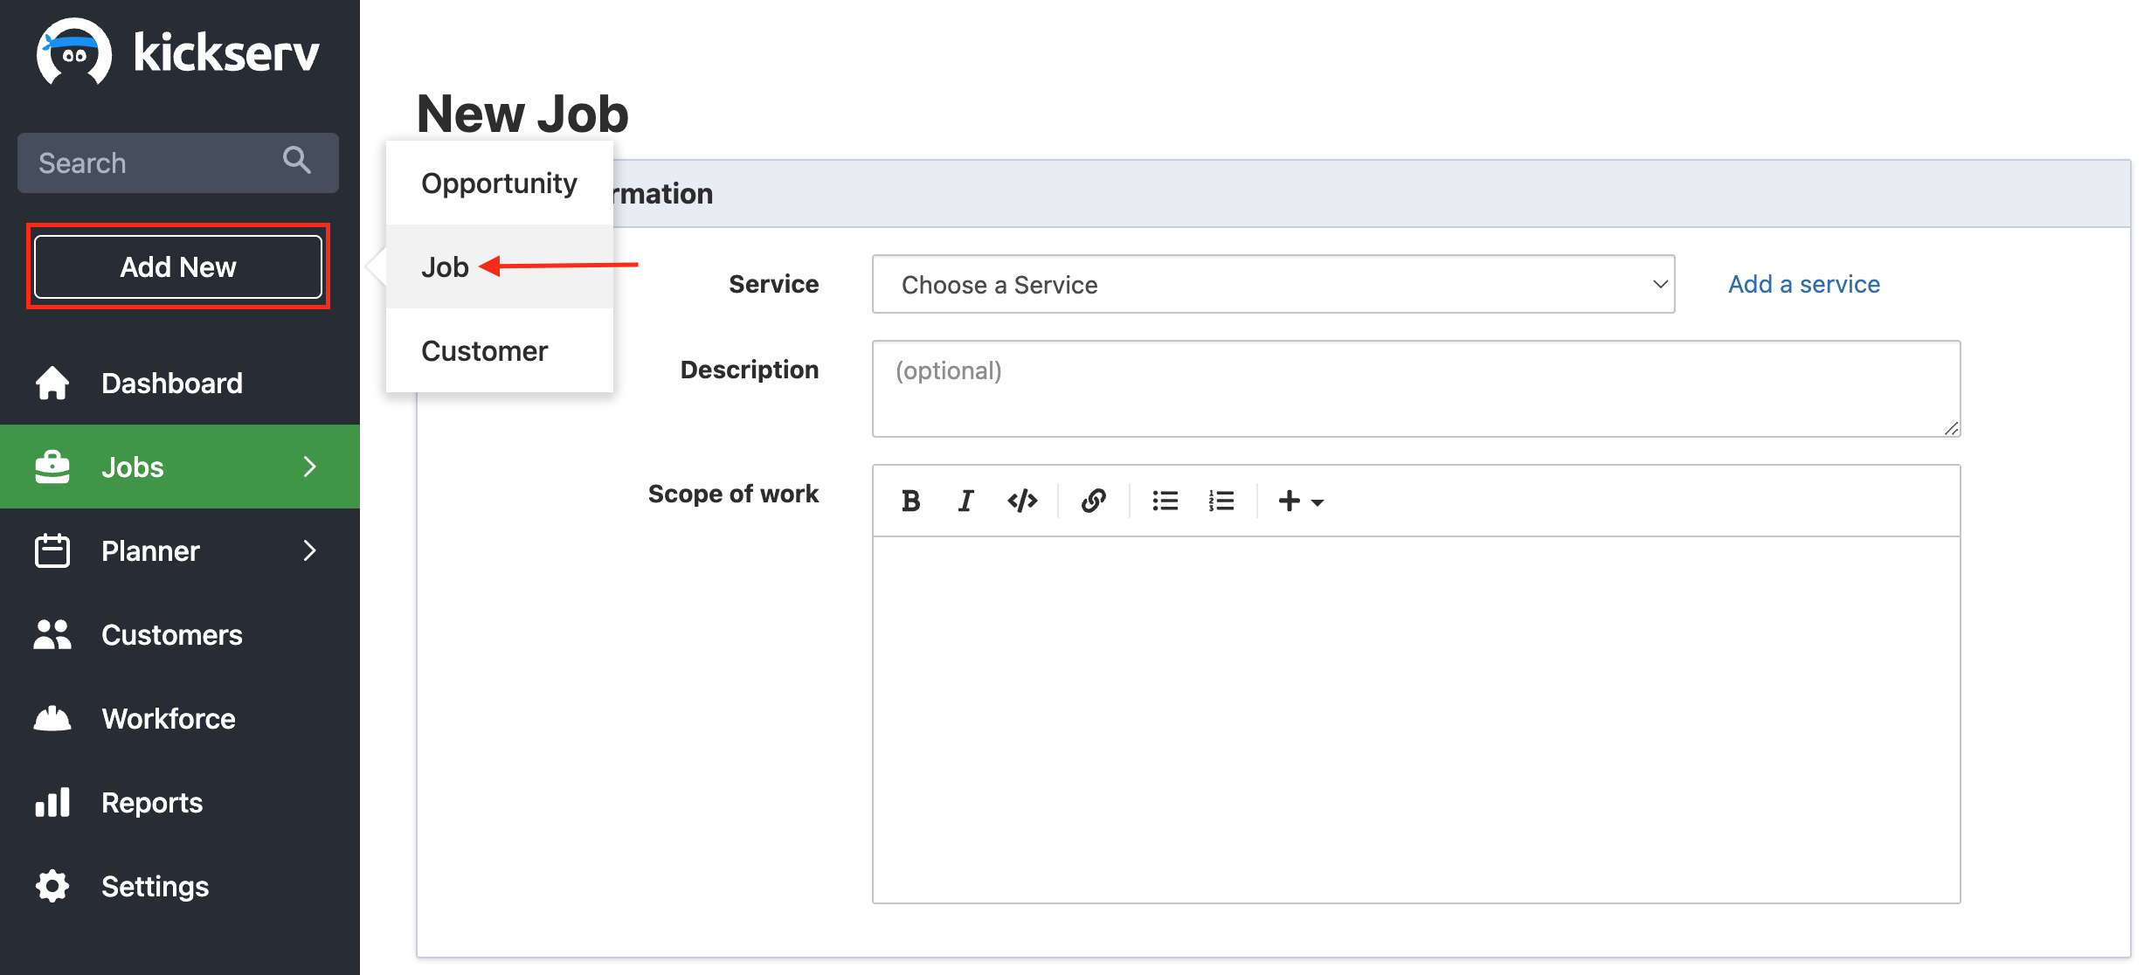Choose Opportunity in the Add New menu
Viewport: 2151px width, 975px height.
coord(499,183)
